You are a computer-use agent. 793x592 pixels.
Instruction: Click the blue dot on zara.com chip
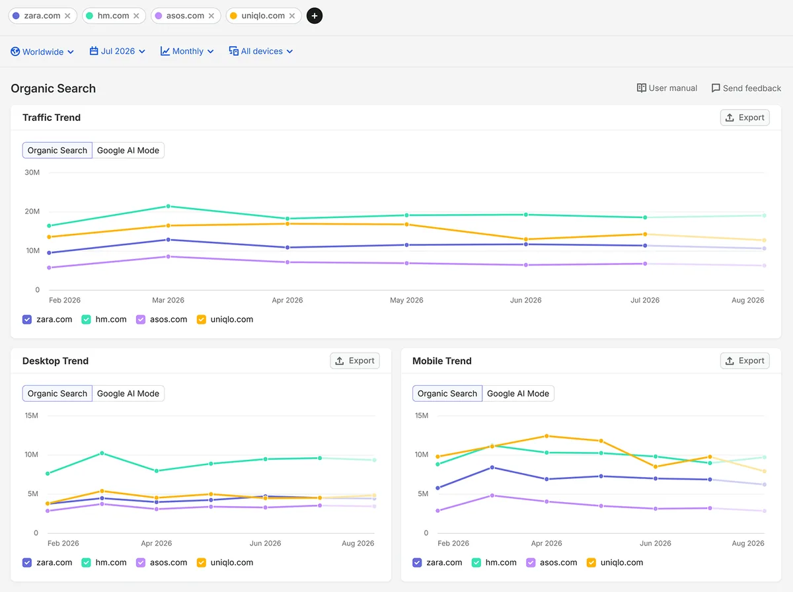point(16,16)
